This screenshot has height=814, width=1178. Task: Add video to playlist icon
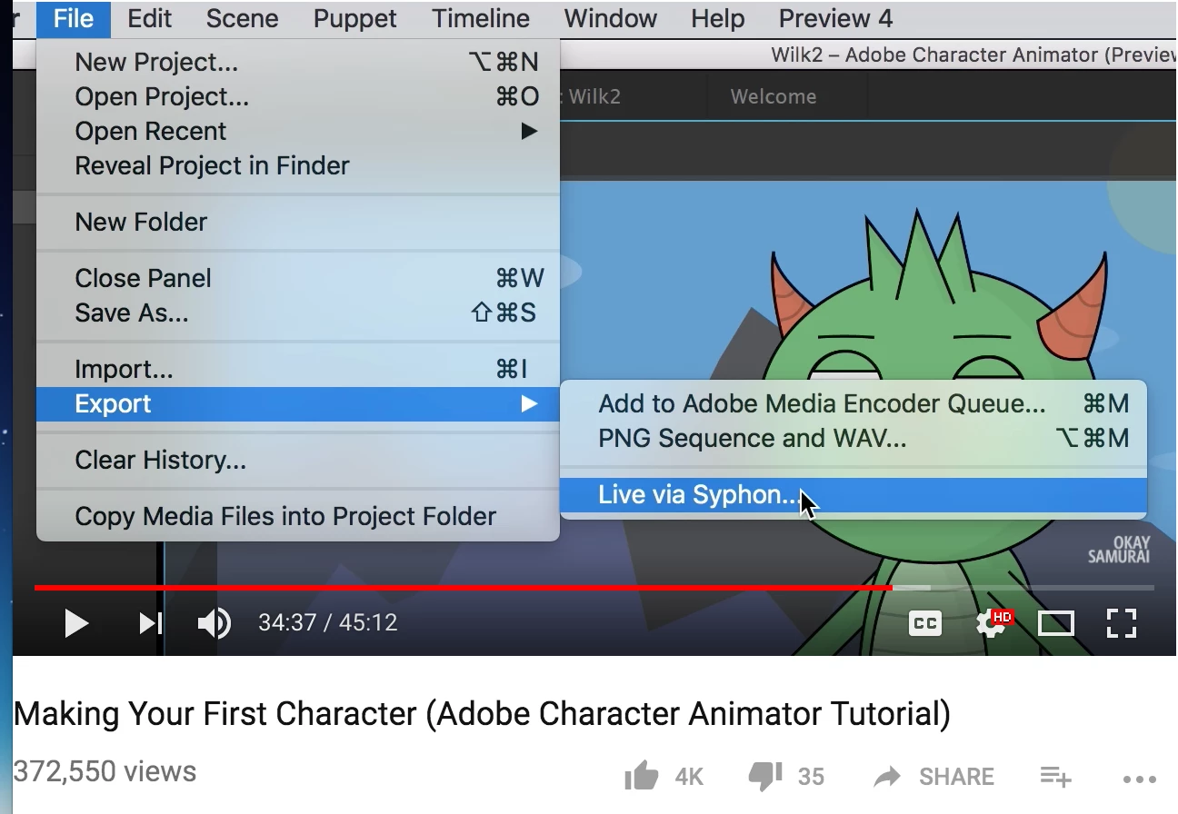(x=1055, y=777)
